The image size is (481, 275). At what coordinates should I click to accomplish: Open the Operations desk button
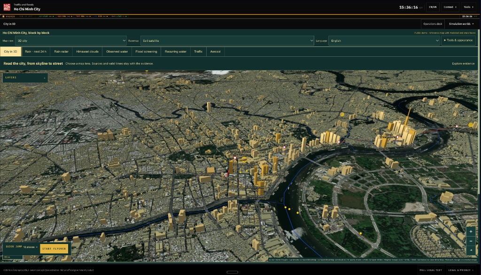point(433,24)
